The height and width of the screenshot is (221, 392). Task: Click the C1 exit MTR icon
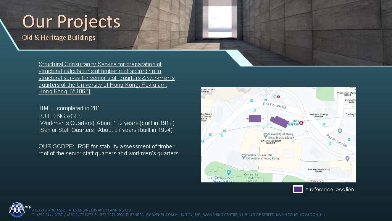click(x=279, y=97)
